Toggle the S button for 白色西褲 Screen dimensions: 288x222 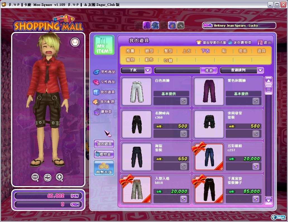183,101
